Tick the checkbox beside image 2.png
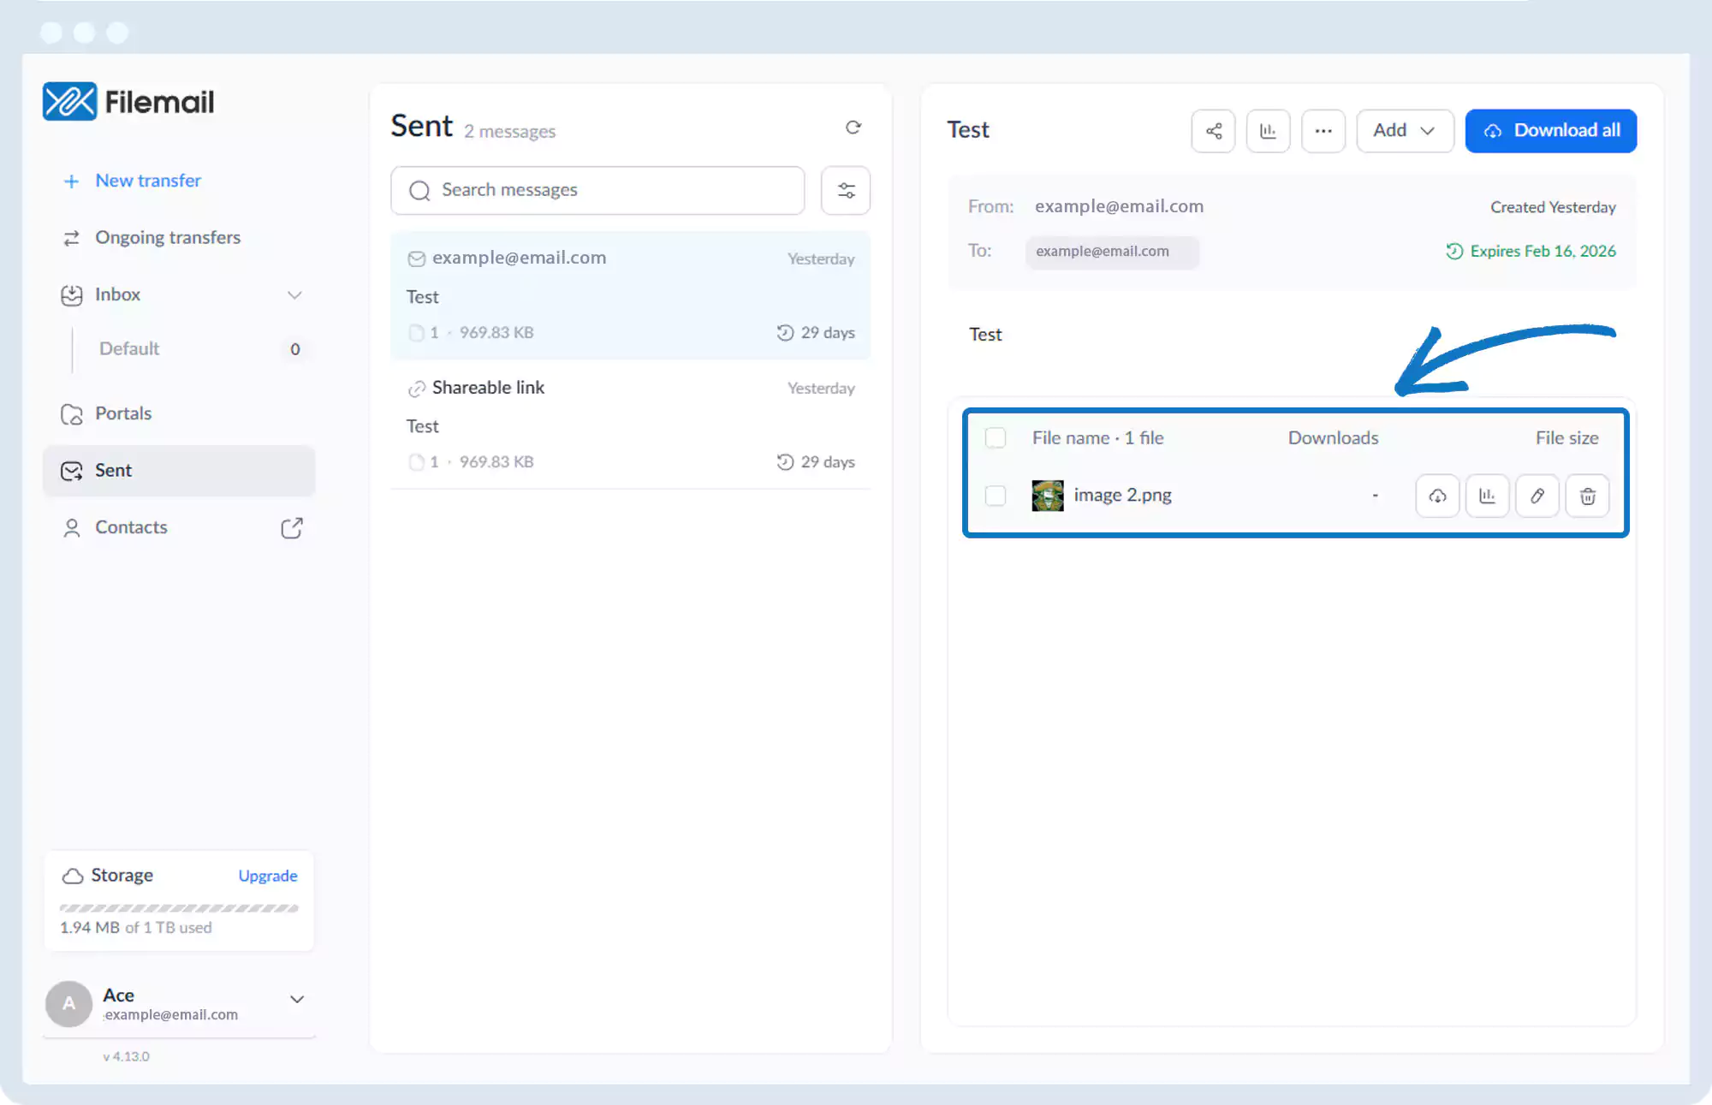This screenshot has width=1712, height=1105. point(995,495)
